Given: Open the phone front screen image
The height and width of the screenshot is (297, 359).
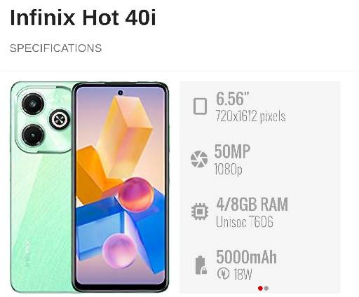Looking at the screenshot, I should click(121, 187).
